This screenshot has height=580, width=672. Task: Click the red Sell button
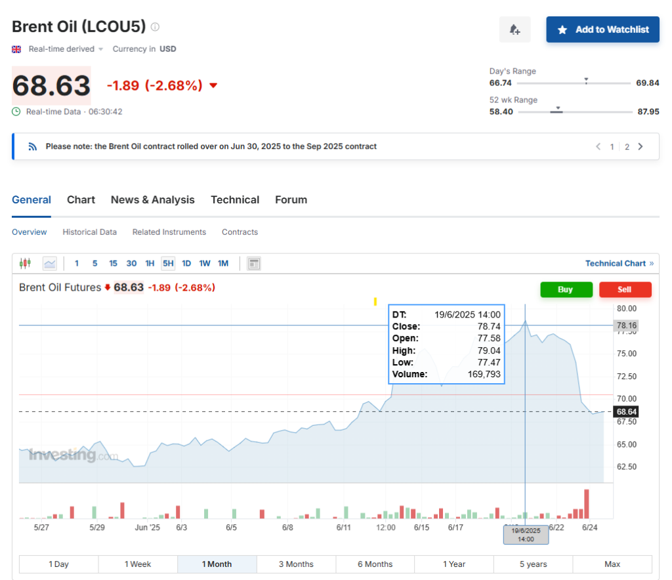tap(625, 289)
